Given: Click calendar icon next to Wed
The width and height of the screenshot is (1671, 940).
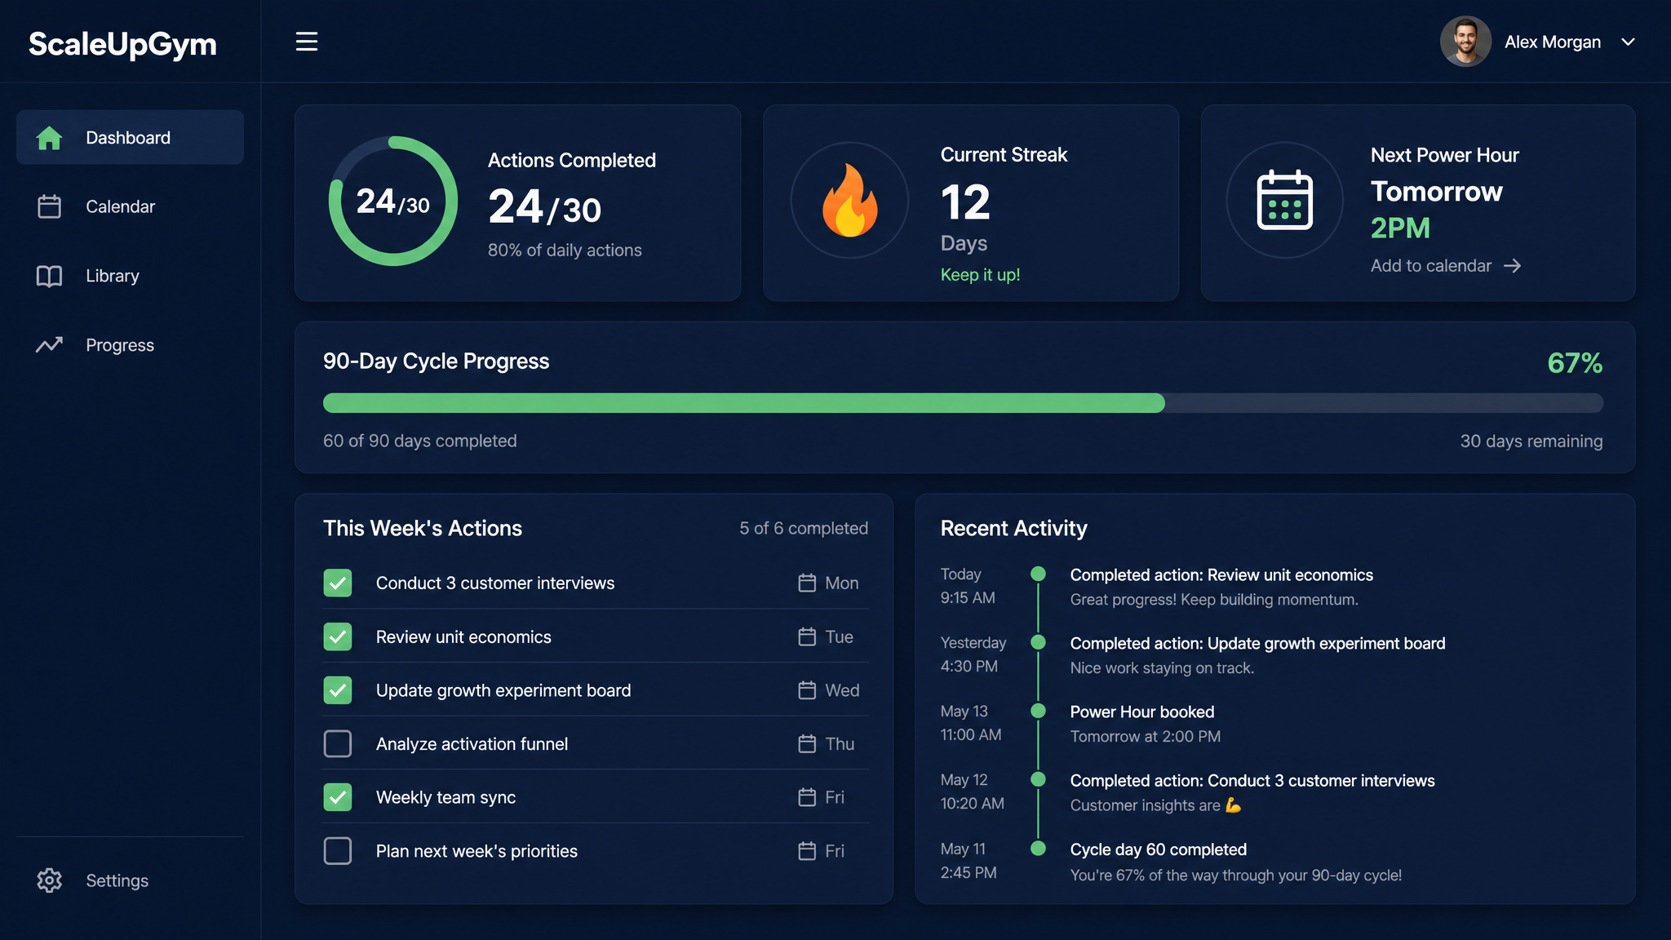Looking at the screenshot, I should (x=807, y=690).
